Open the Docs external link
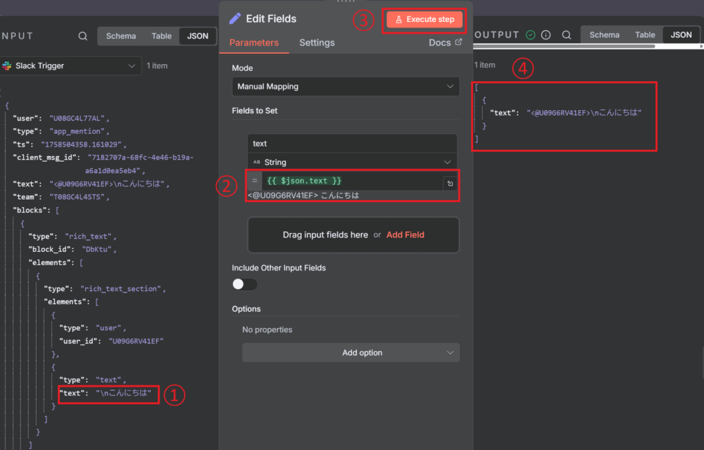Image resolution: width=704 pixels, height=450 pixels. [445, 43]
